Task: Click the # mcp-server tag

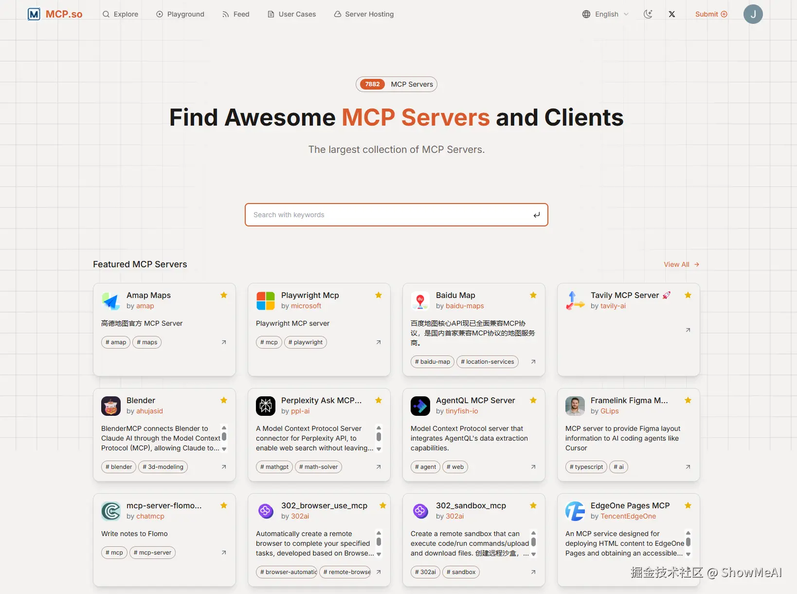Action: 152,553
